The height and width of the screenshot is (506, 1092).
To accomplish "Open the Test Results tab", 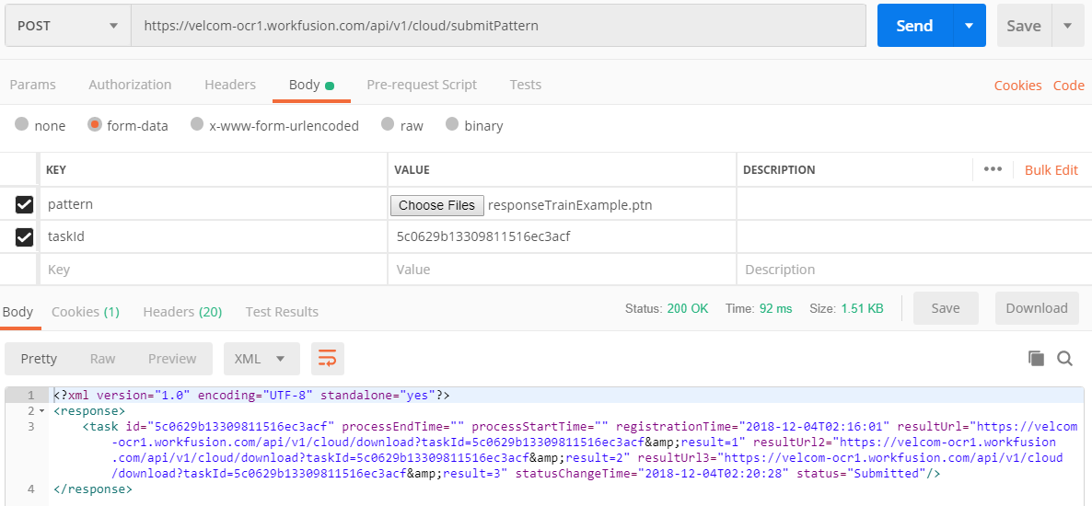I will click(282, 312).
